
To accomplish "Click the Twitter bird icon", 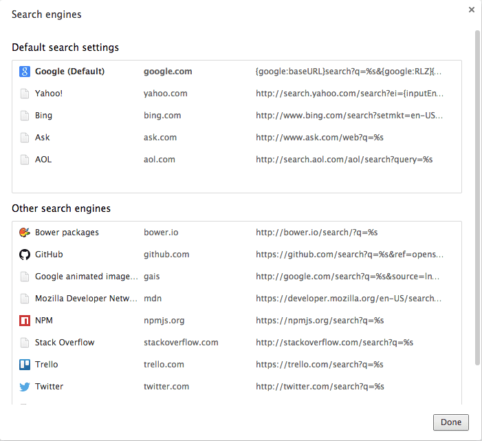I will (25, 387).
